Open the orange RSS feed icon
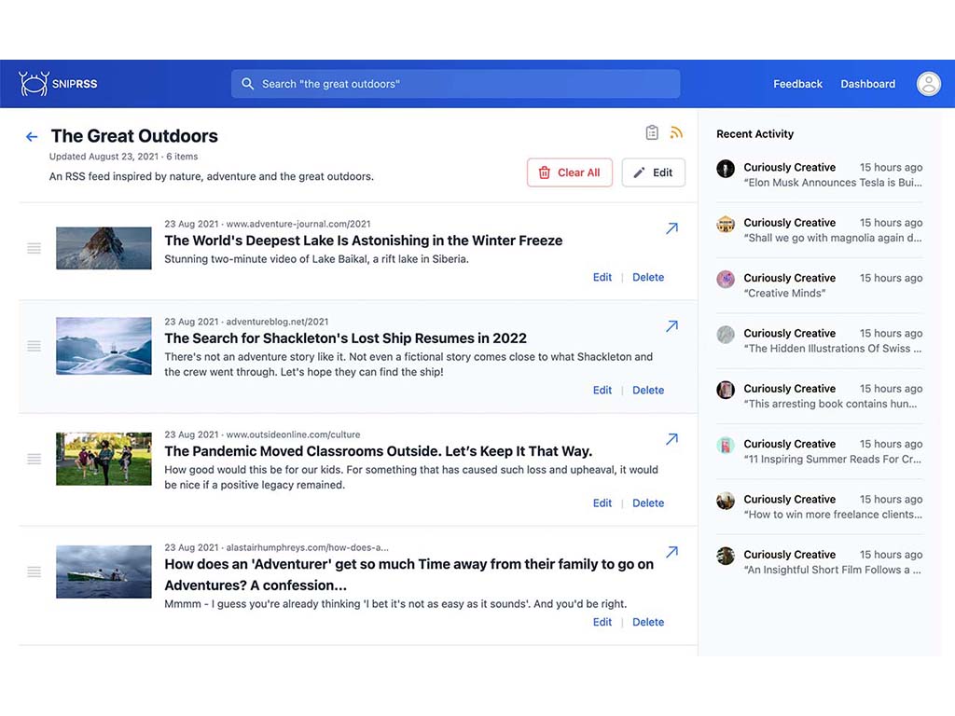Screen dimensions: 955x716 coord(676,132)
